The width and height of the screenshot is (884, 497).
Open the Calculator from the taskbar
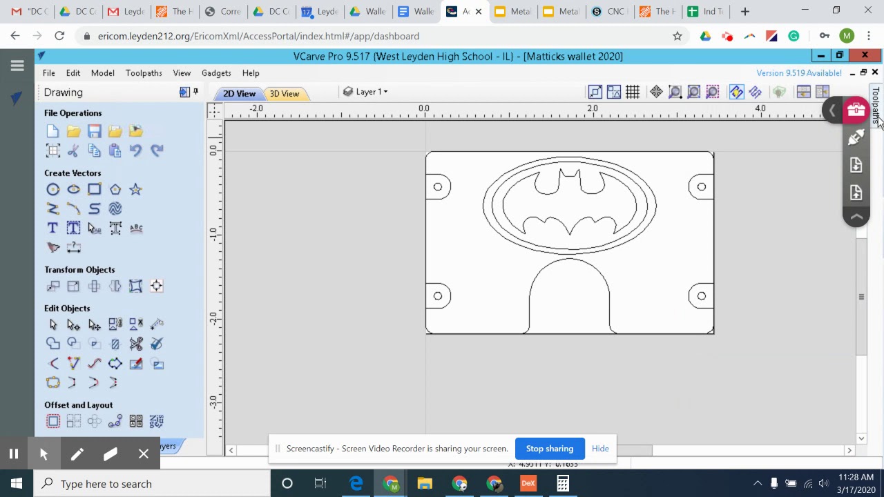563,484
